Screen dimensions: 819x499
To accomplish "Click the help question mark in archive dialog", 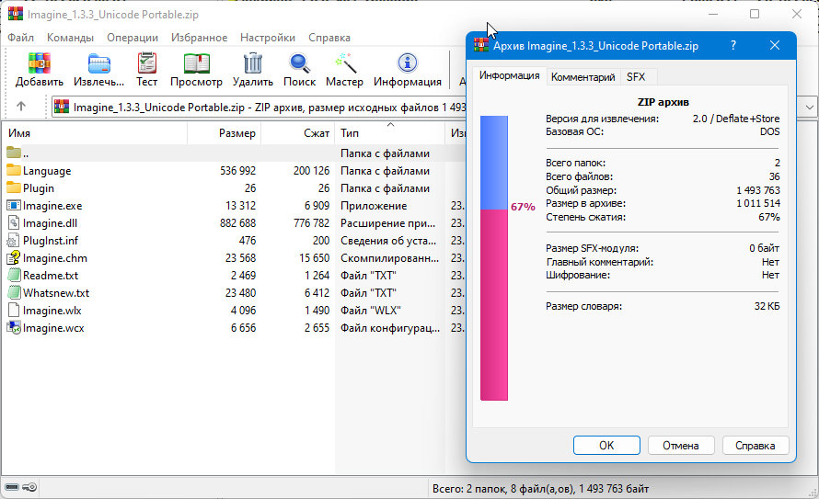I will 733,45.
